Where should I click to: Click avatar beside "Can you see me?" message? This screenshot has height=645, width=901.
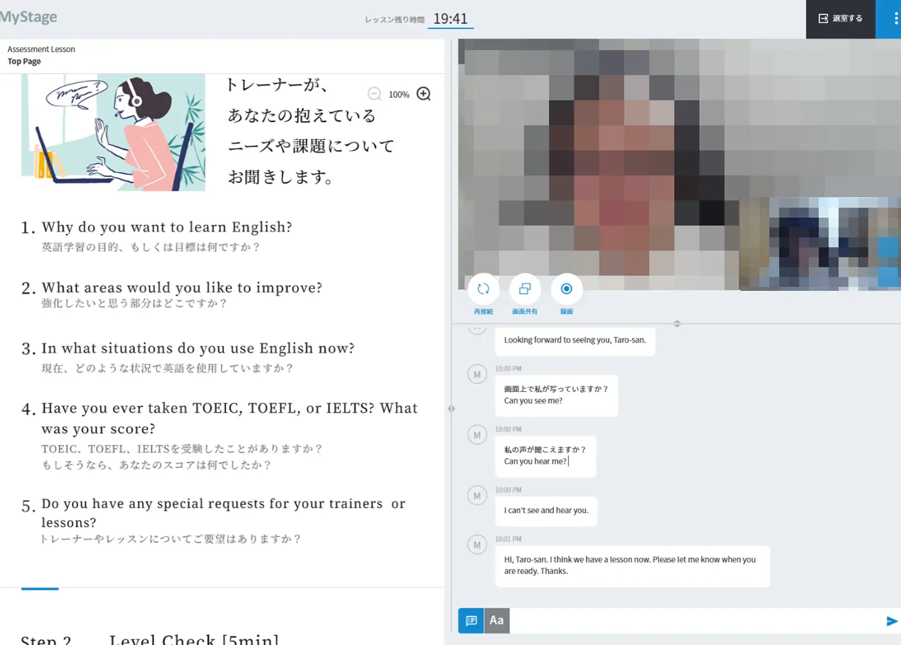pos(477,374)
